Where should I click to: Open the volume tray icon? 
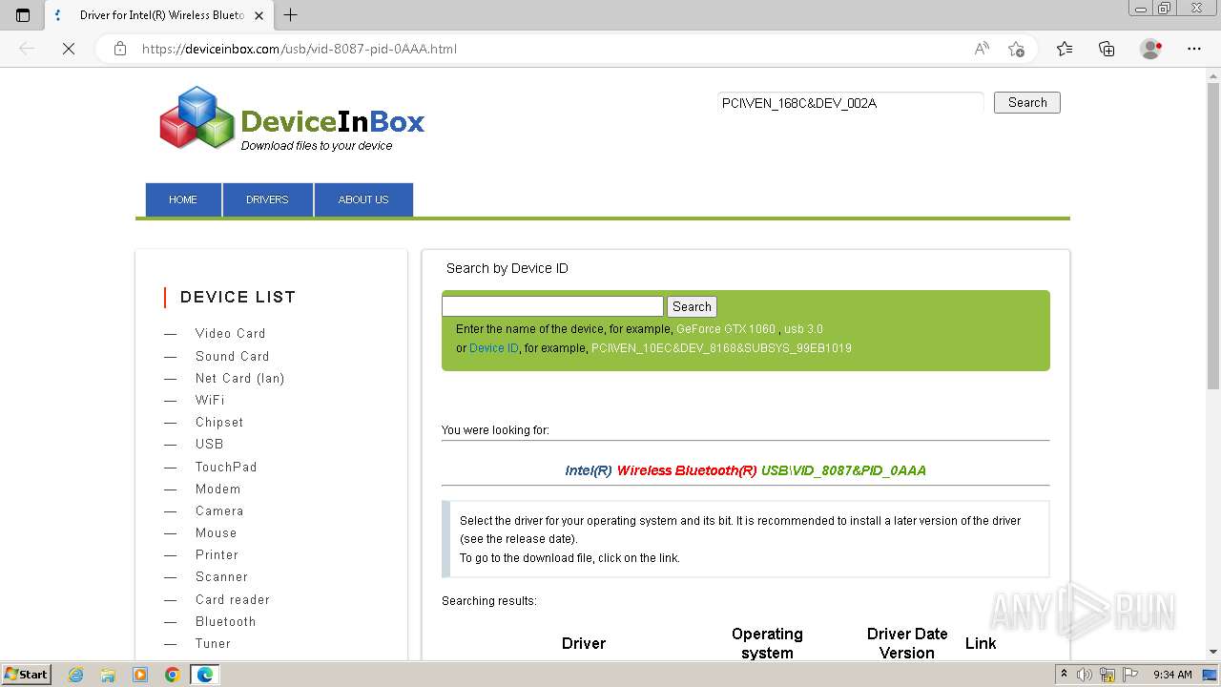pyautogui.click(x=1085, y=675)
